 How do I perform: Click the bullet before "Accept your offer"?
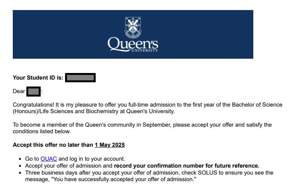20,166
